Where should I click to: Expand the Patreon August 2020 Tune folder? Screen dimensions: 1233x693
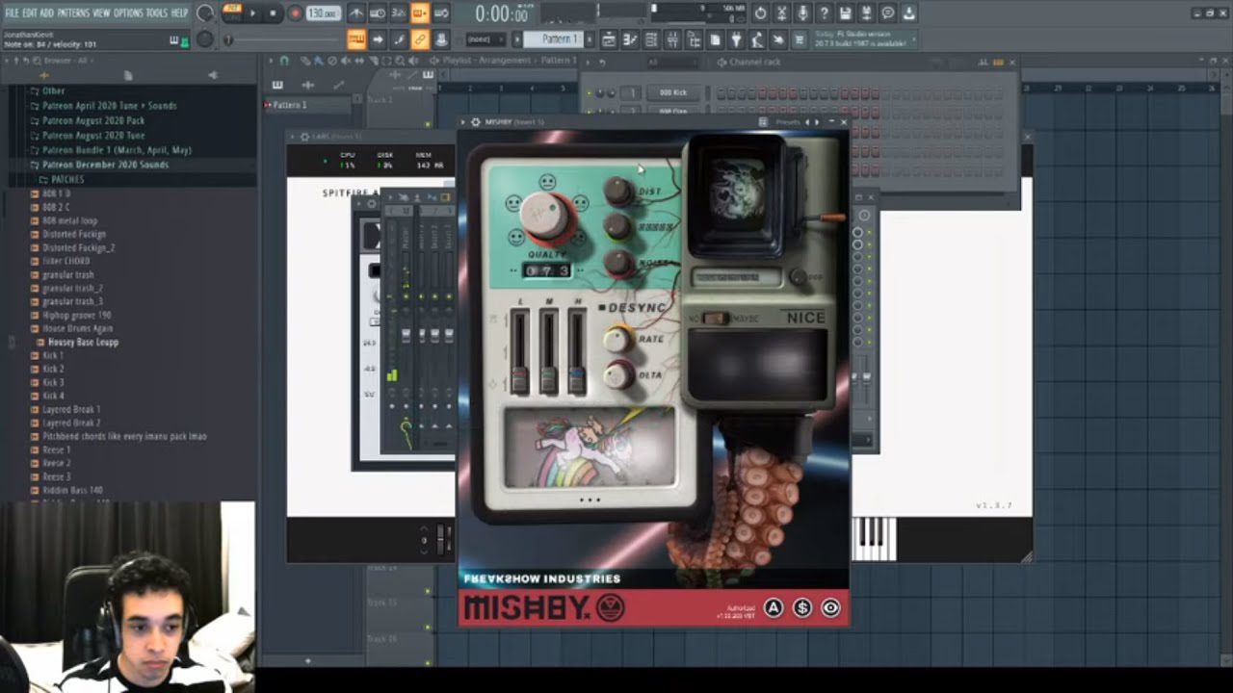pyautogui.click(x=93, y=136)
